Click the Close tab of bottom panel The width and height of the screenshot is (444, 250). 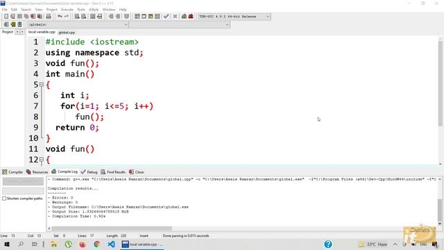(x=136, y=172)
